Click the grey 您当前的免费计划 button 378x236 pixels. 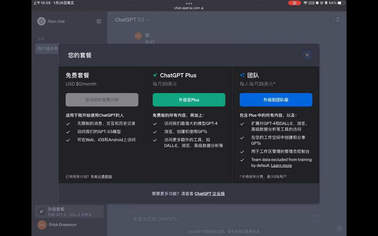[102, 100]
